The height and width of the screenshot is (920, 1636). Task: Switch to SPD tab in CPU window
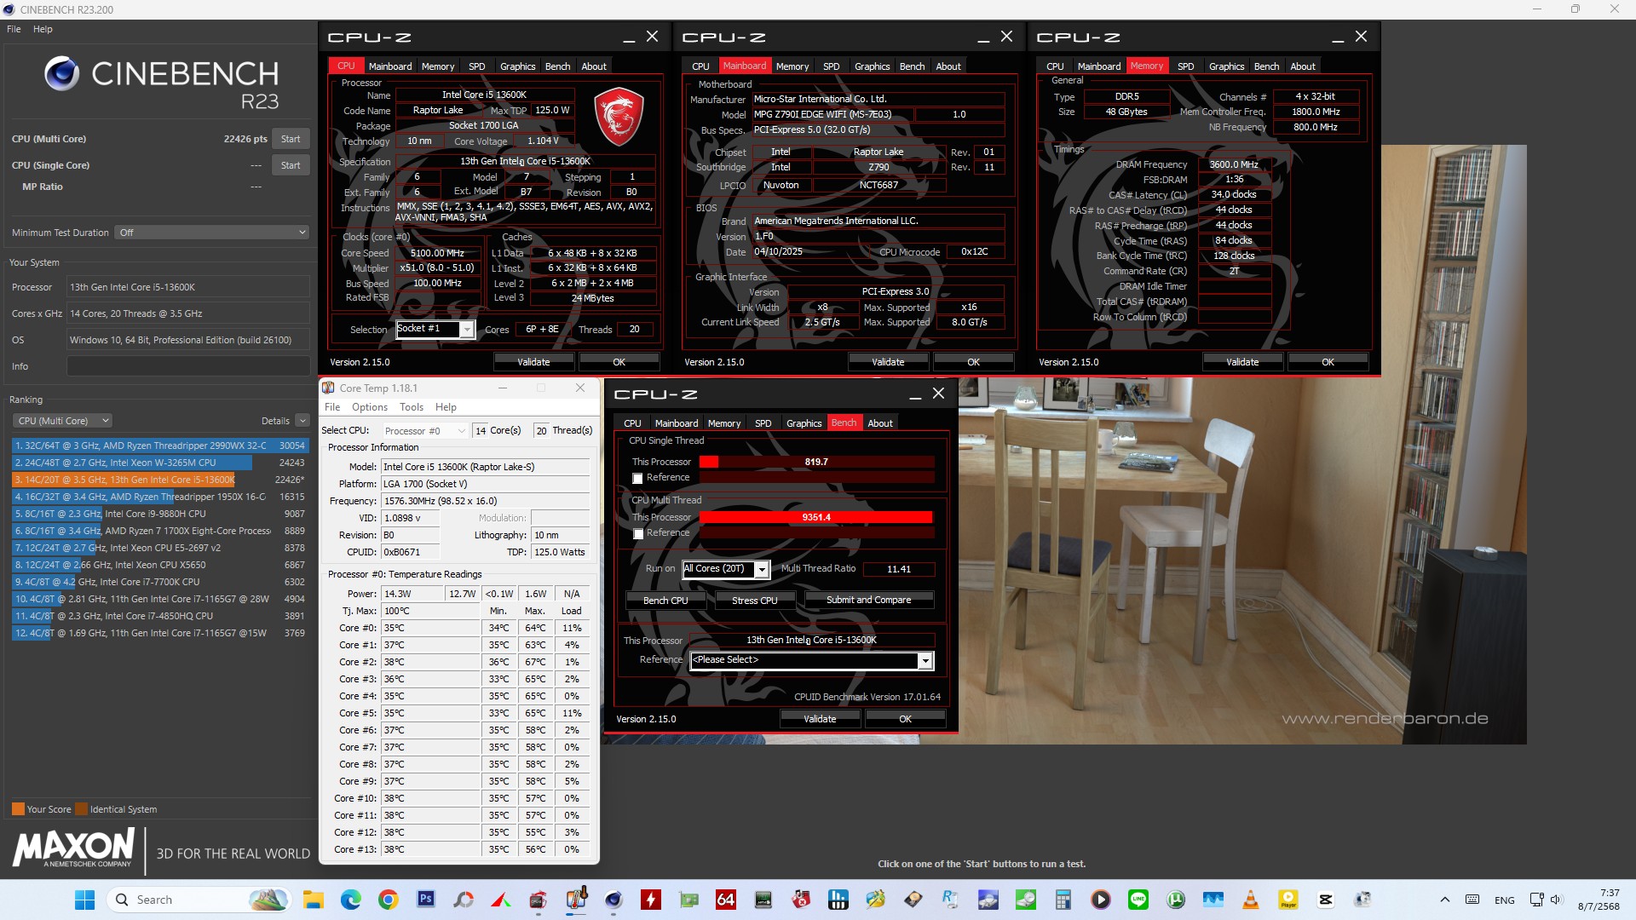pyautogui.click(x=477, y=66)
